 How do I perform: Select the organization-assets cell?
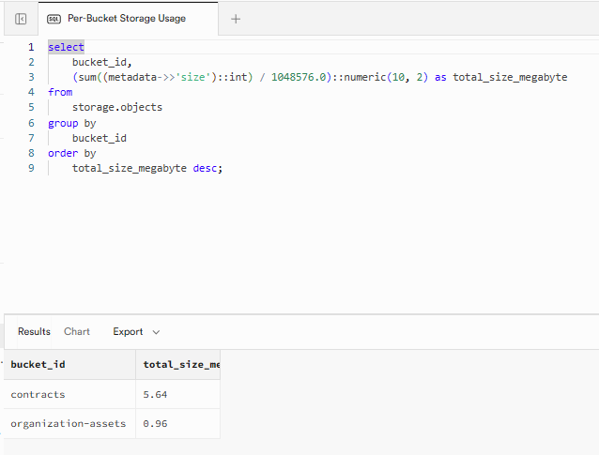68,423
